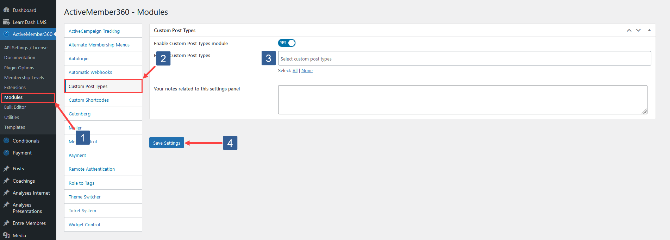Screen dimensions: 670x240
Task: Click the Dashboard gauge icon
Action: pyautogui.click(x=6, y=10)
